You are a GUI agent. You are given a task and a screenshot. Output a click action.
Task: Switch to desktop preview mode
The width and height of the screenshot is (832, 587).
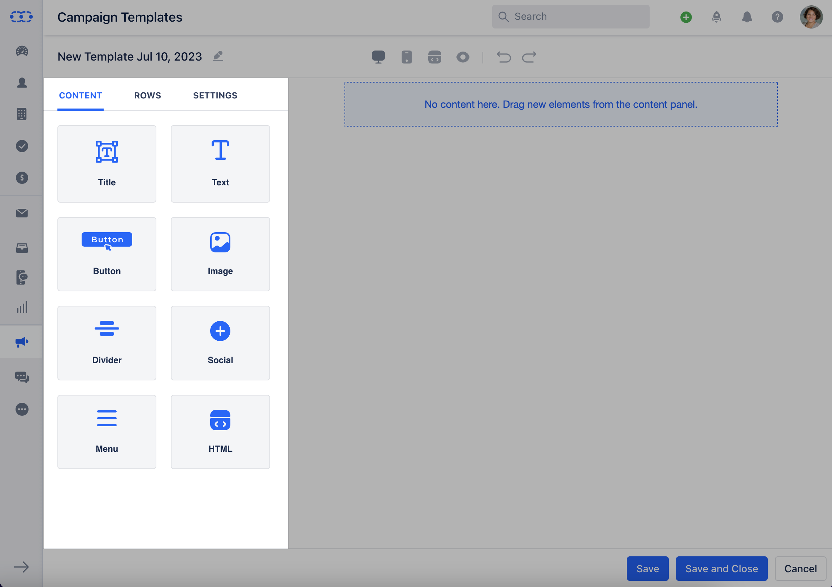tap(378, 57)
